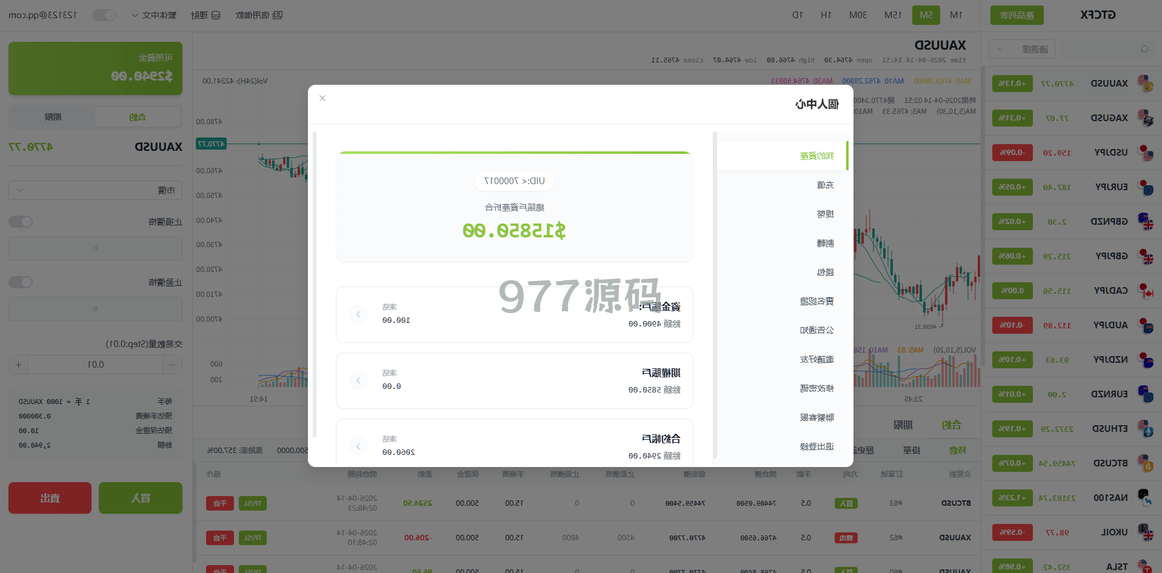The width and height of the screenshot is (1162, 573).
Task: Expand the 合約帳戶 card chevron
Action: coord(358,446)
